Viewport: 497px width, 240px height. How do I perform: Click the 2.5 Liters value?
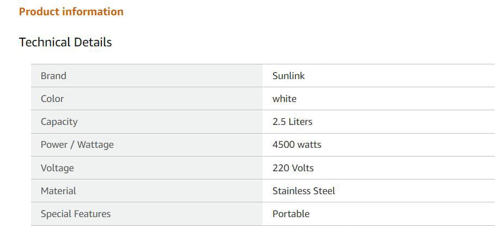coord(292,122)
